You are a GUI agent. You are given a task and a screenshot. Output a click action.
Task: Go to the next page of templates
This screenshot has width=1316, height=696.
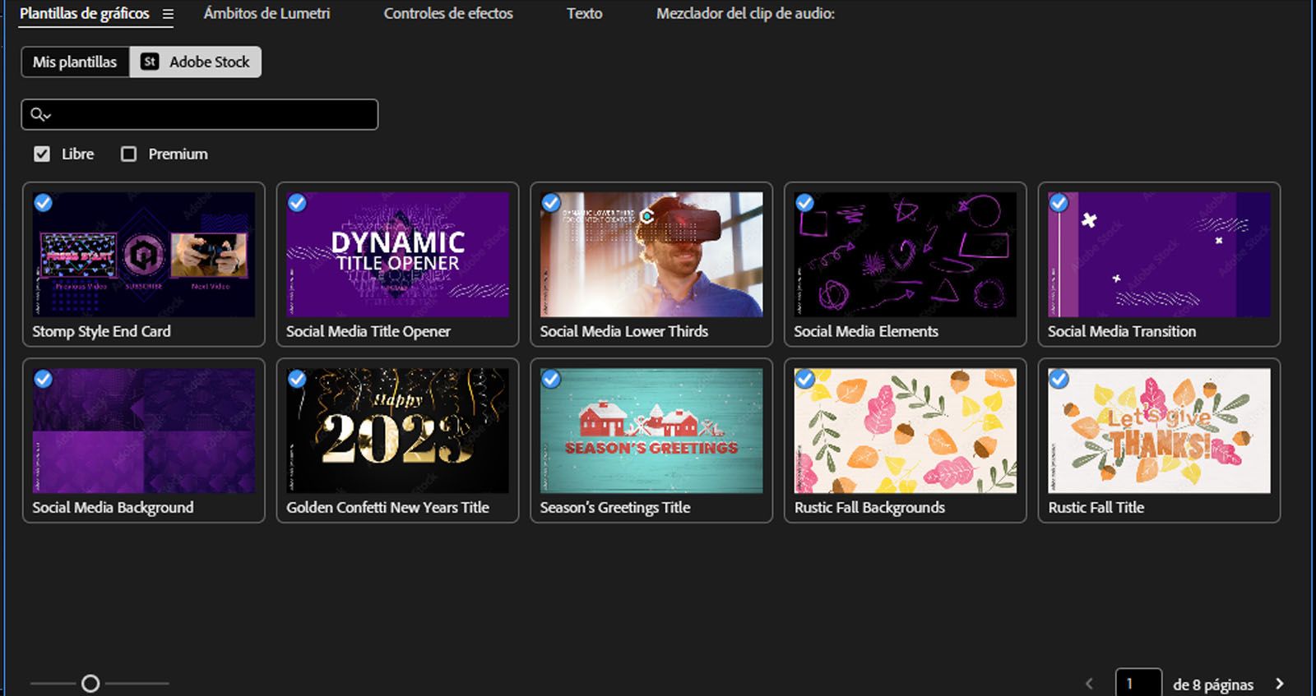[1279, 684]
